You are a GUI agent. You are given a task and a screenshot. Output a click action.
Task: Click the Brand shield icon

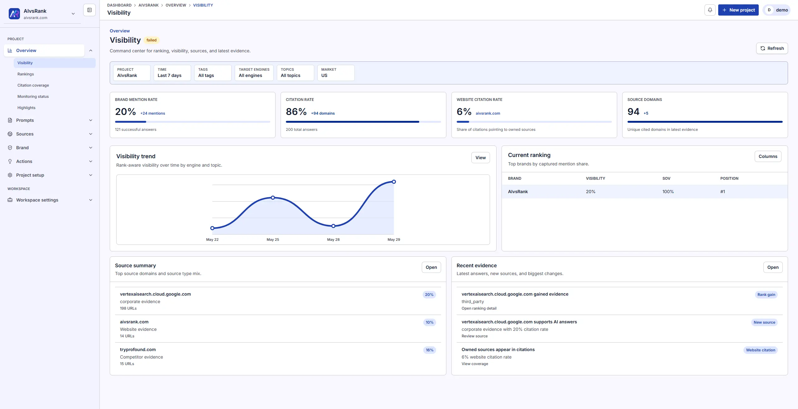[x=10, y=148]
